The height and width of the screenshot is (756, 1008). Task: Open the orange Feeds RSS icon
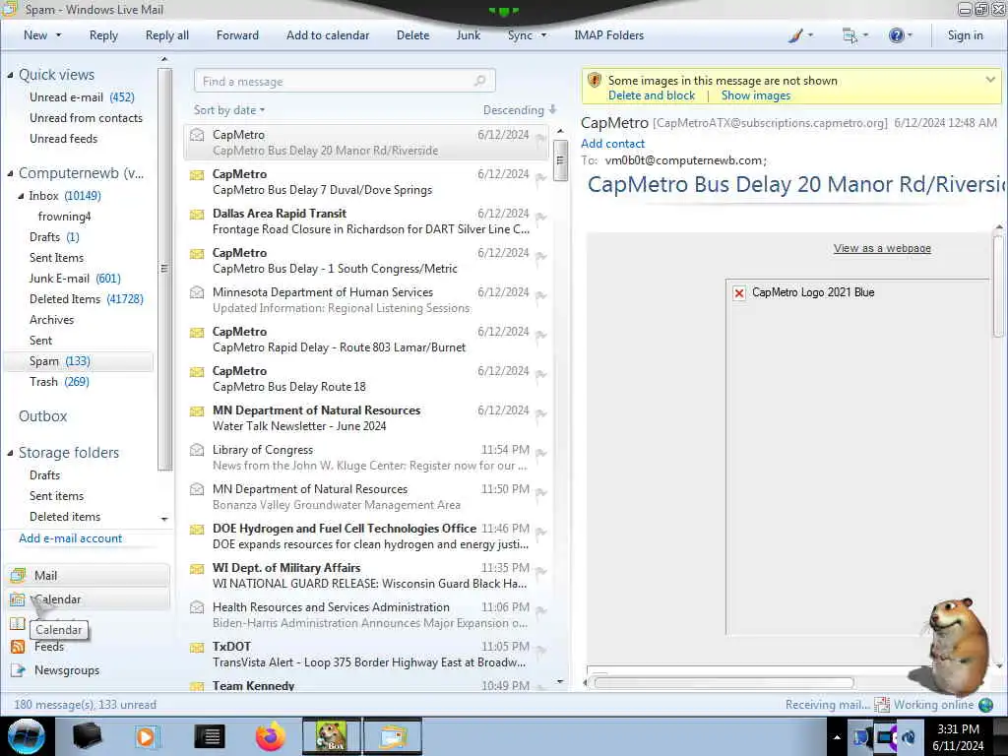coord(18,647)
